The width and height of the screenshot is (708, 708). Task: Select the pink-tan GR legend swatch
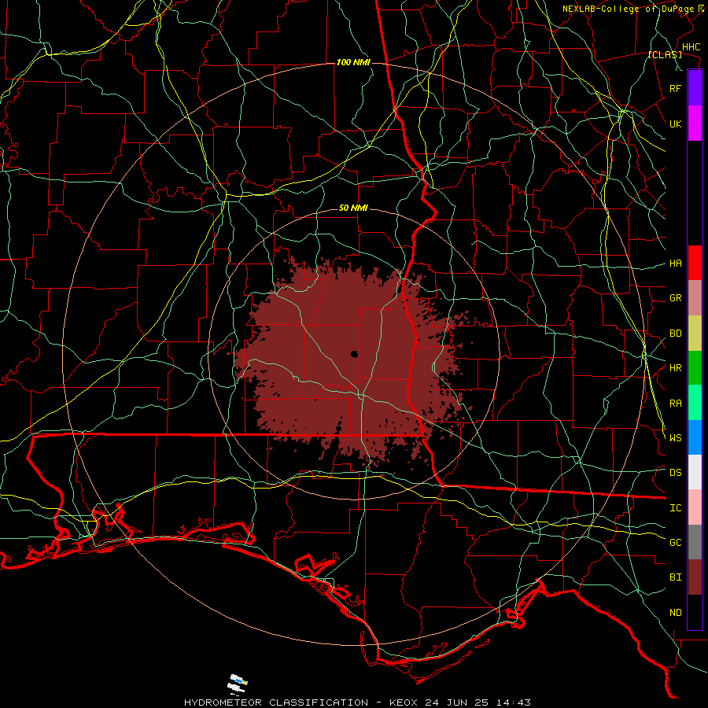[695, 298]
